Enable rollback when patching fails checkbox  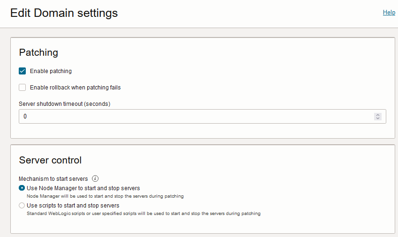(x=23, y=87)
